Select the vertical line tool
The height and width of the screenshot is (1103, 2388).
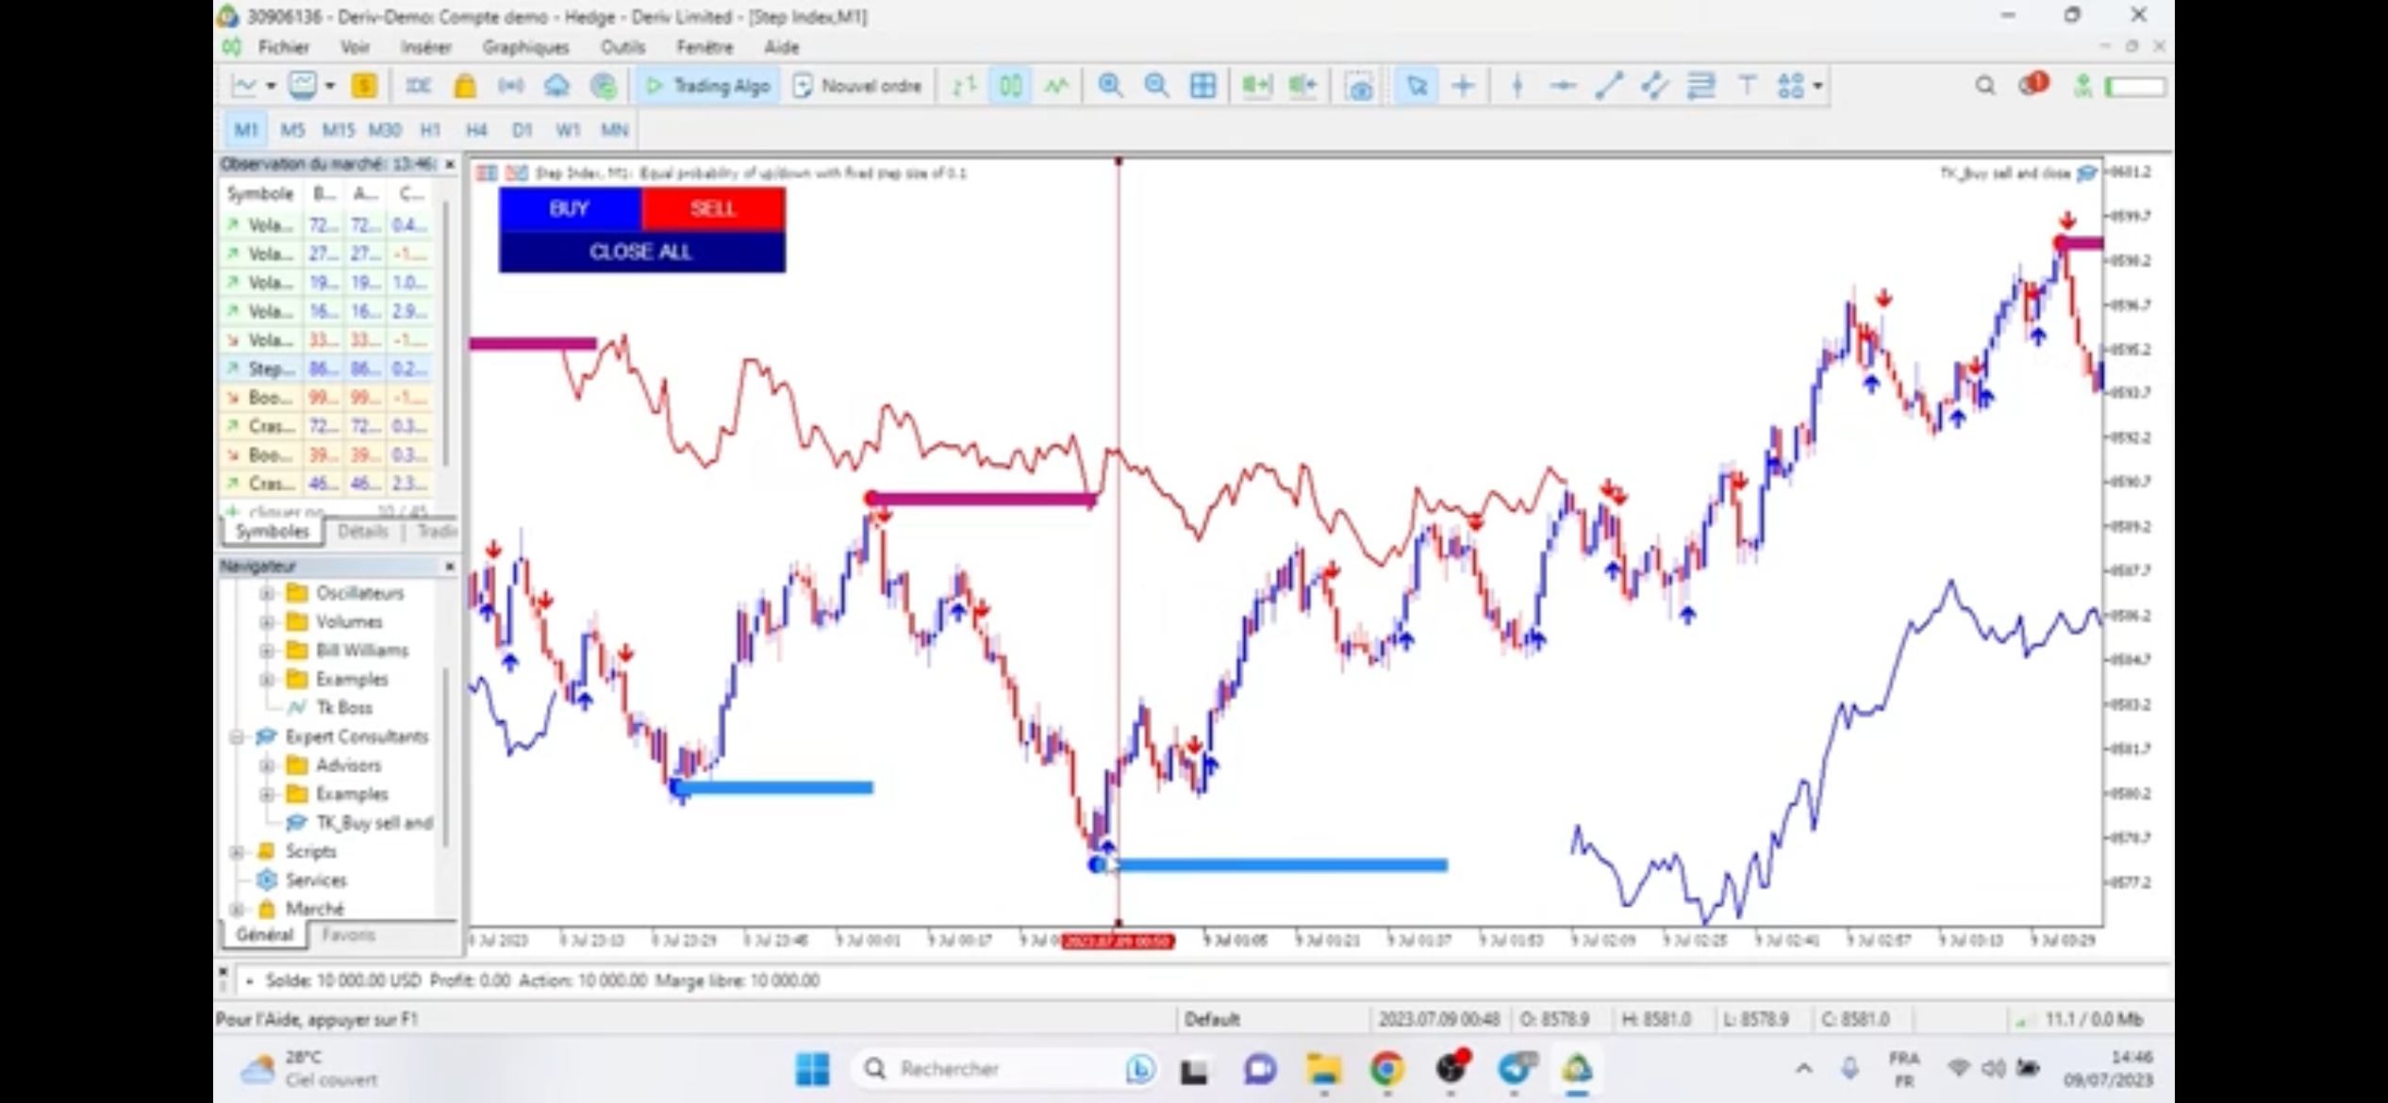(1517, 87)
